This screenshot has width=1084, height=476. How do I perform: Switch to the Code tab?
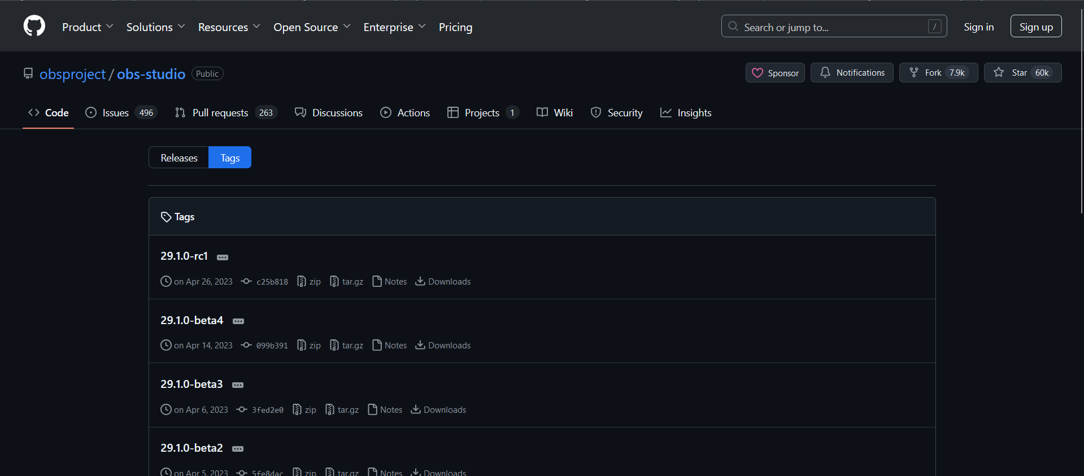(x=49, y=113)
